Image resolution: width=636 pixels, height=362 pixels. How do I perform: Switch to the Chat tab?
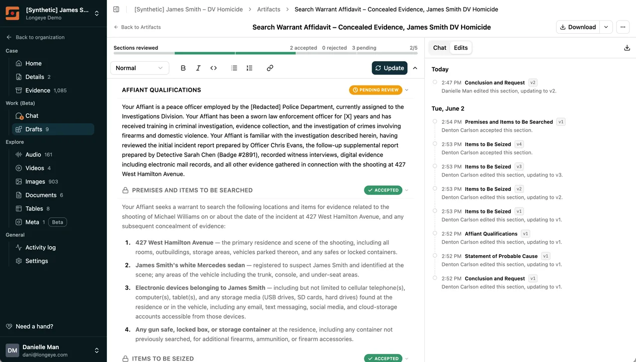440,48
